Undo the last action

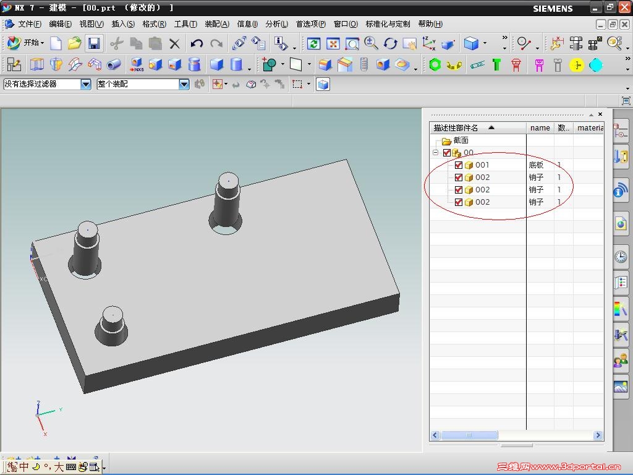(x=197, y=43)
